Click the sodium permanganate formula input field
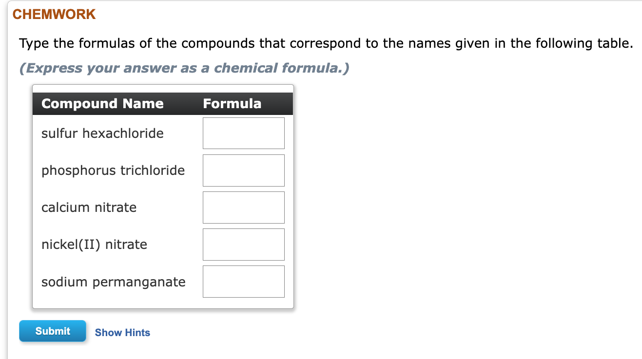This screenshot has width=642, height=359. (243, 281)
